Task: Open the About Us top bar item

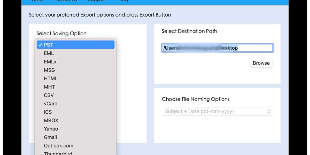Action: tap(66, 1)
